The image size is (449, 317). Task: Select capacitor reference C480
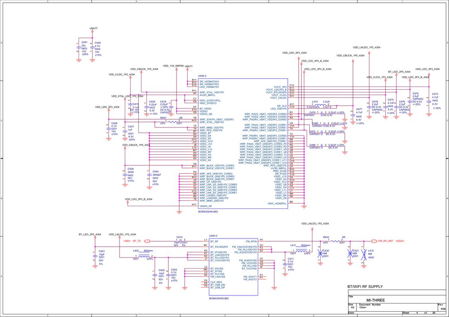click(x=315, y=123)
